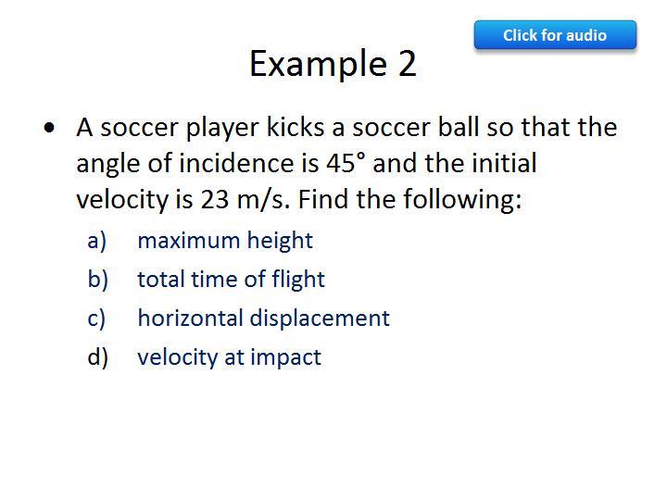This screenshot has width=667, height=500.
Task: Click the '23 m/s' velocity value
Action: tap(245, 199)
